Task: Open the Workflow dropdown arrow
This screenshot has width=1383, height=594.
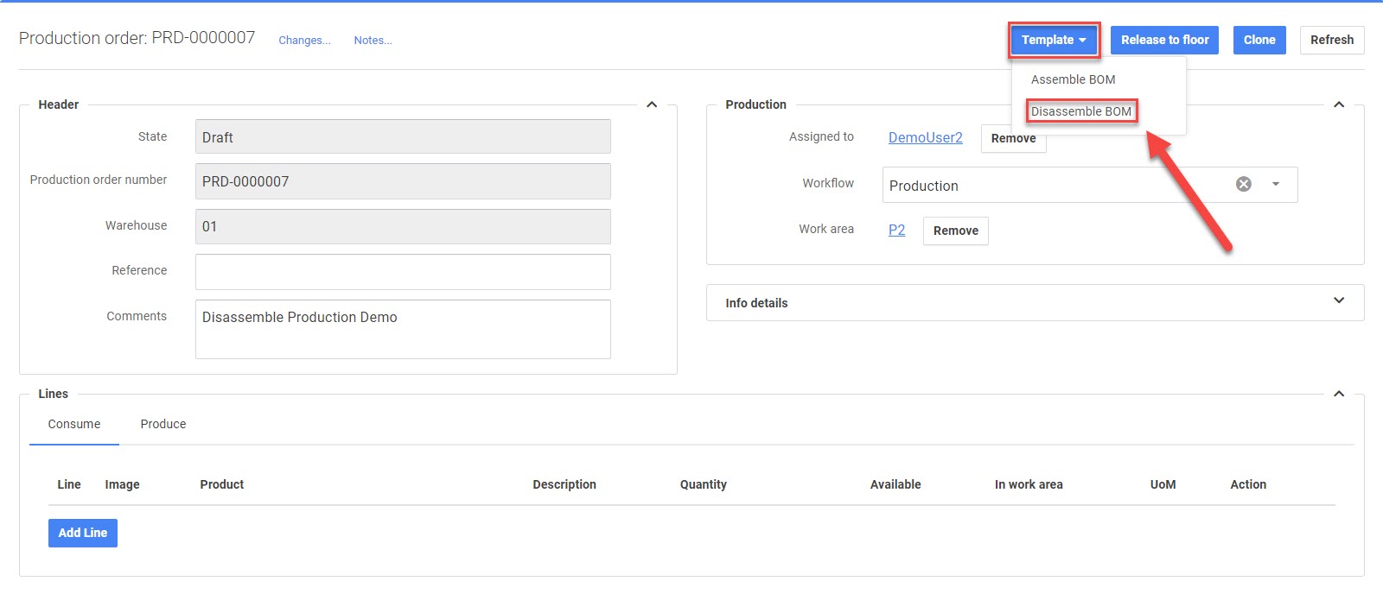Action: tap(1276, 184)
